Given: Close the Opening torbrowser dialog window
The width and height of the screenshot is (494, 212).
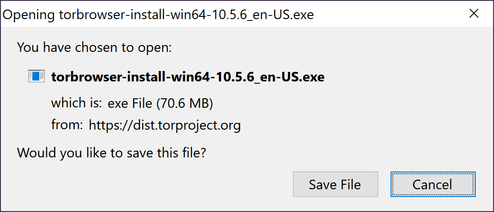Looking at the screenshot, I should tap(474, 14).
